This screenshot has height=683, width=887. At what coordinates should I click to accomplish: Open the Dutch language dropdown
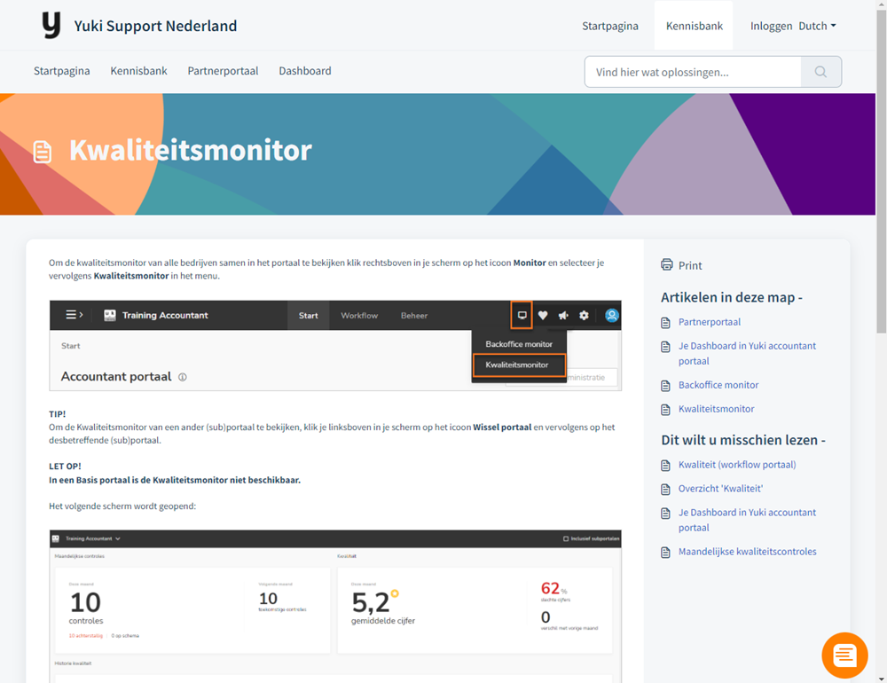(x=818, y=26)
